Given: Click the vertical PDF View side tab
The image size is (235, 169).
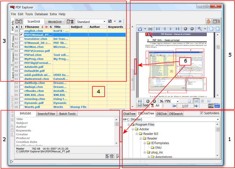Looking at the screenshot, I should pyautogui.click(x=13, y=41).
